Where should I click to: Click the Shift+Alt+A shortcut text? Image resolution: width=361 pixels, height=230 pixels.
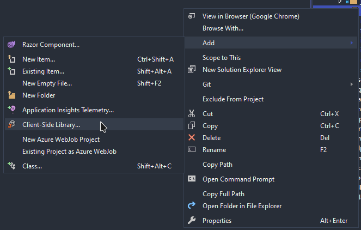click(x=155, y=71)
